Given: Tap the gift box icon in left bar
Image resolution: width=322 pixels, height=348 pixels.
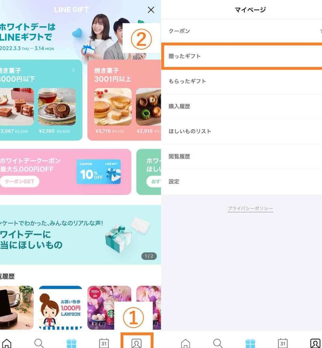Looking at the screenshot, I should 71,343.
